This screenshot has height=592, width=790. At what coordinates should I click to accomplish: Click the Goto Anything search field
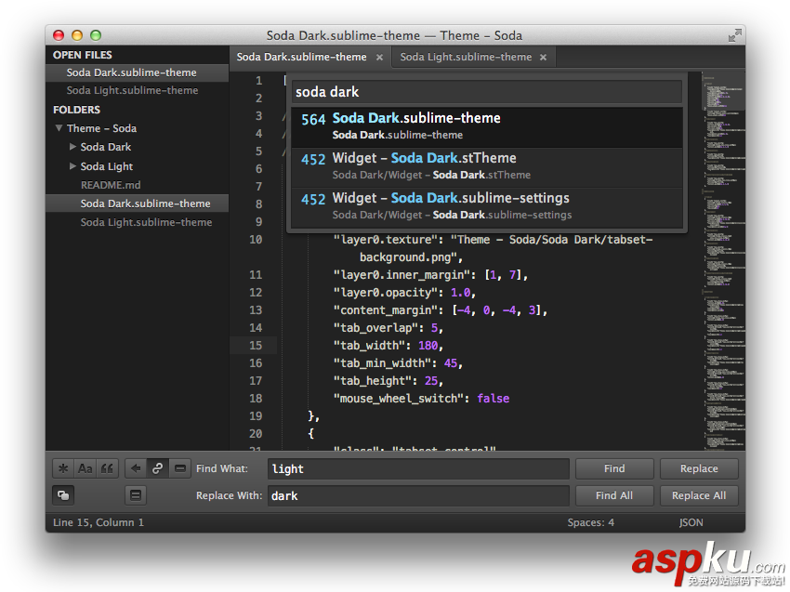coord(487,92)
